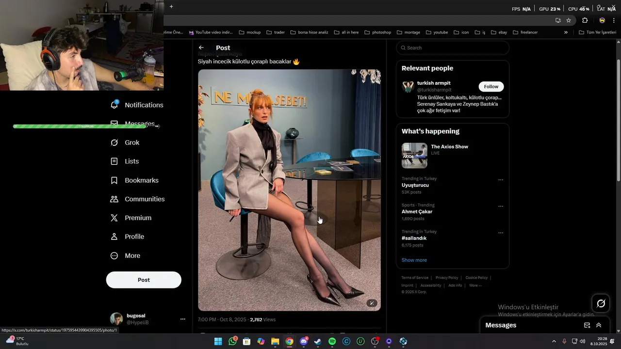
Task: Click the volume icon in the system tray
Action: (x=582, y=341)
